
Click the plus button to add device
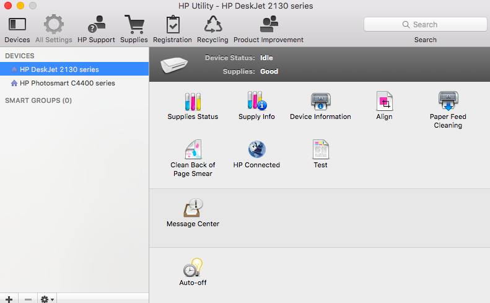9,299
